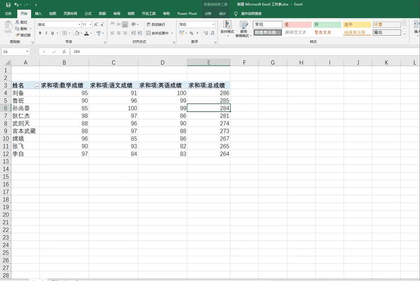Toggle 自动换行 wrap text
Image resolution: width=420 pixels, height=281 pixels.
point(156,24)
